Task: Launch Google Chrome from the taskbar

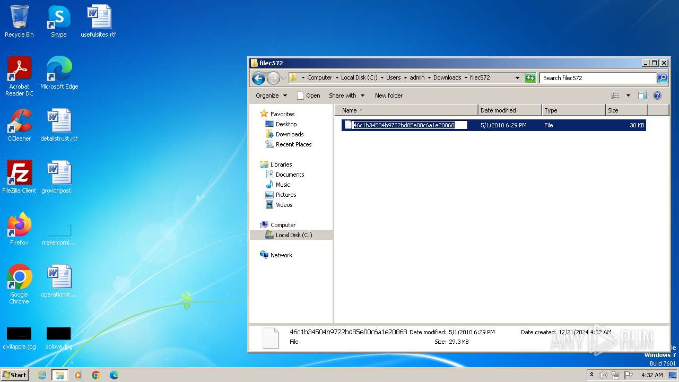Action: [x=96, y=375]
